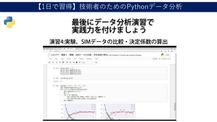
Task: Restart the kernel with circular arrow
Action: click(80, 62)
